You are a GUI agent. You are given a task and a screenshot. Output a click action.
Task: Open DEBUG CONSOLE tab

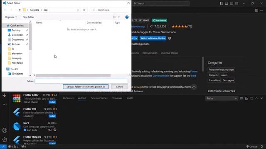click(99, 99)
